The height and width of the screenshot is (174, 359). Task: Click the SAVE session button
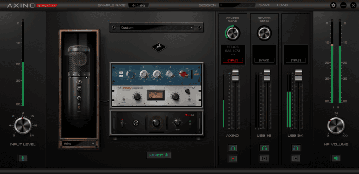(265, 5)
